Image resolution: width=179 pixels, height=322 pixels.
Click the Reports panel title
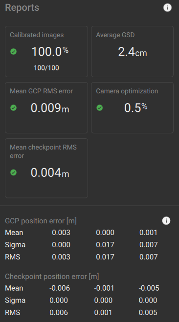point(22,8)
